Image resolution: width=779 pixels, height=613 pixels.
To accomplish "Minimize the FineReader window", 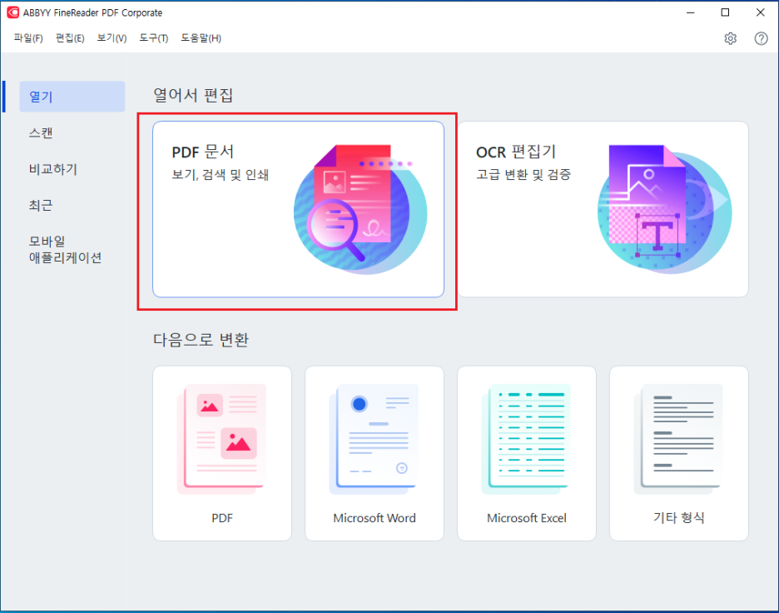I will point(690,12).
